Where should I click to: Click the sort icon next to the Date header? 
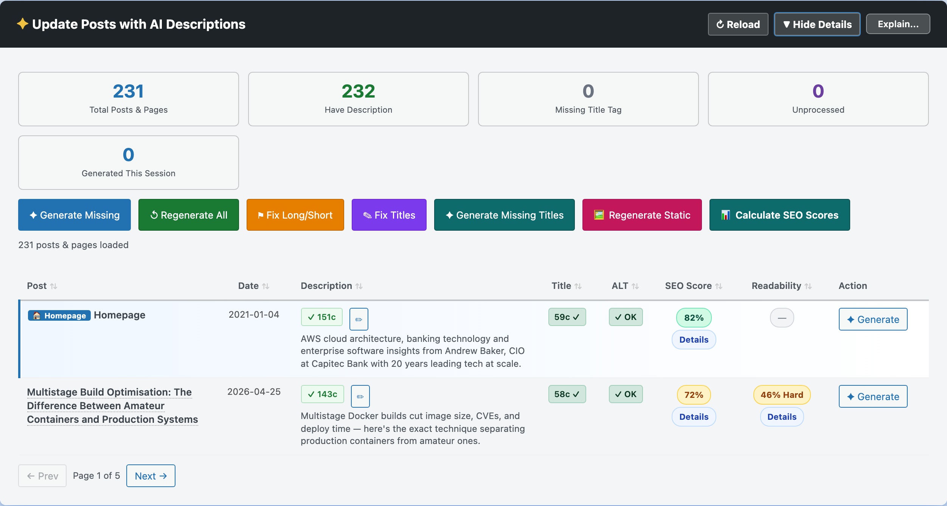[x=265, y=286]
